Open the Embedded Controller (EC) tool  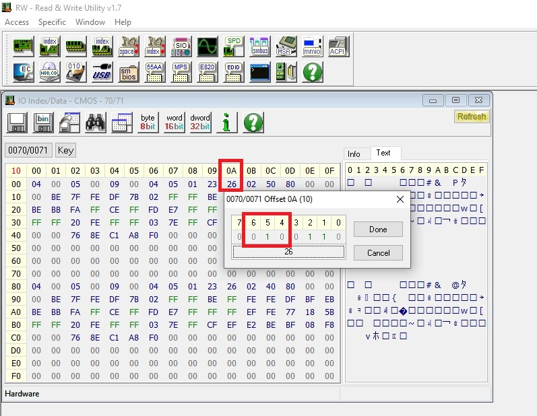[x=23, y=71]
